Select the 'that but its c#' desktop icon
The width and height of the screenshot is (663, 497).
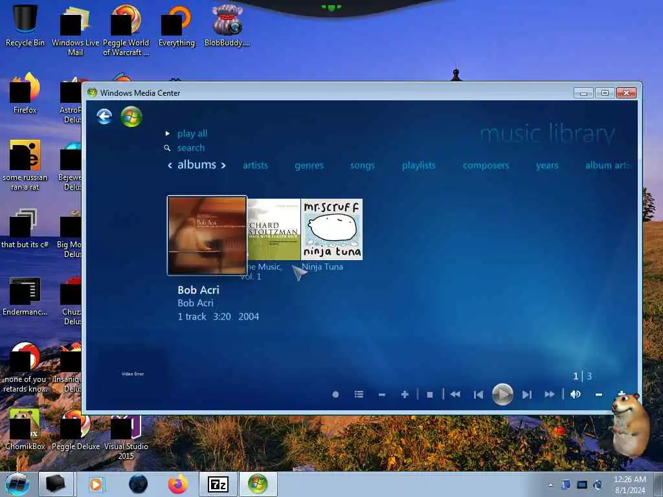tap(25, 228)
